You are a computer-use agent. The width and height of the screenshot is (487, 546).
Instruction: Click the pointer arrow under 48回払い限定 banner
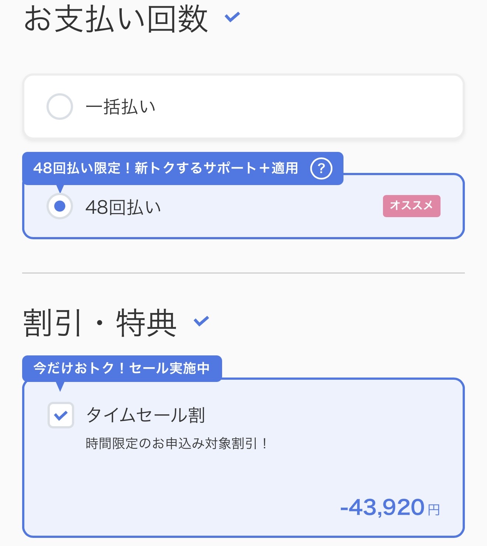61,188
